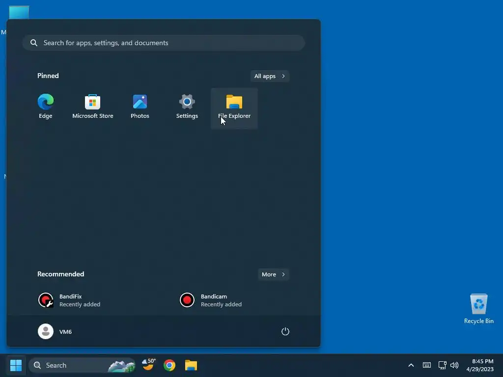Viewport: 503px width, 377px height.
Task: Open the VM6 user account menu
Action: [x=55, y=331]
